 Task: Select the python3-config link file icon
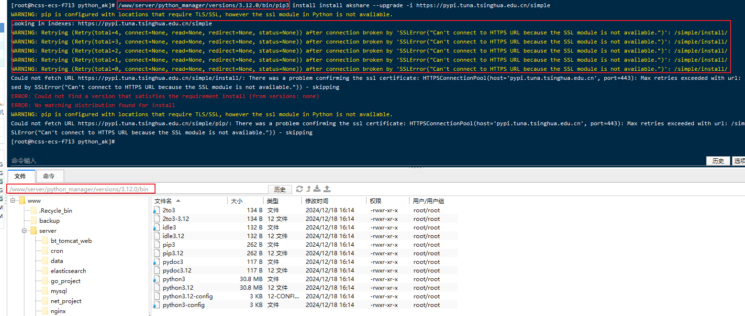coord(156,305)
